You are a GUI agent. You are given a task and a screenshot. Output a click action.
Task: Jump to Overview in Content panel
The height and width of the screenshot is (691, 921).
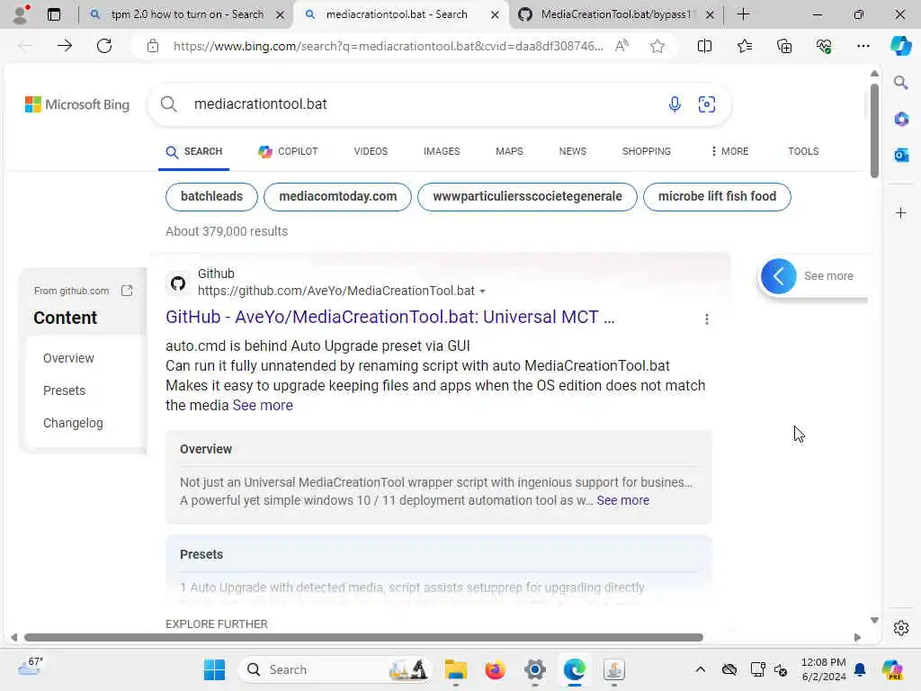click(x=68, y=358)
